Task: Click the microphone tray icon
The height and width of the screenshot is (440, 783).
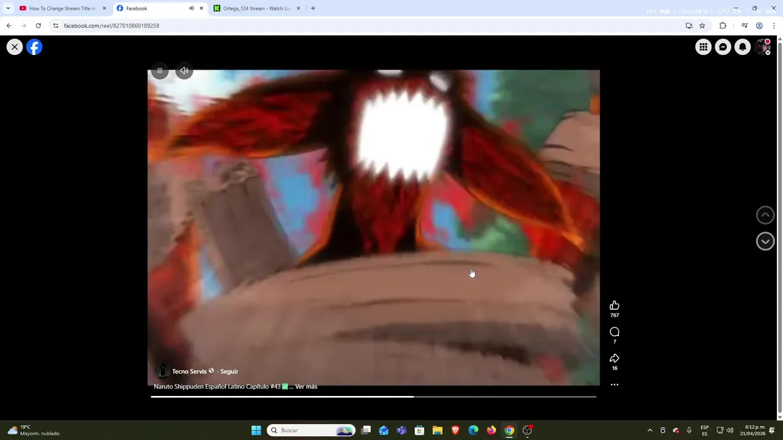Action: point(689,430)
